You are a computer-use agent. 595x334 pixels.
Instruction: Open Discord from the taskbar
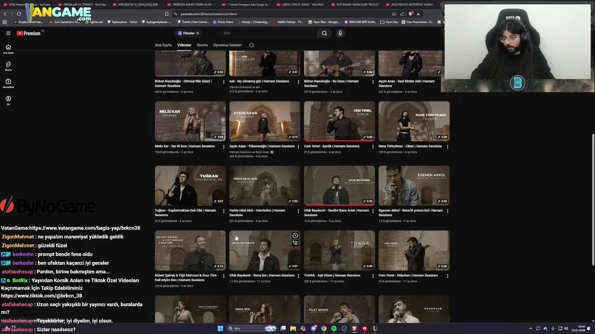(x=314, y=328)
